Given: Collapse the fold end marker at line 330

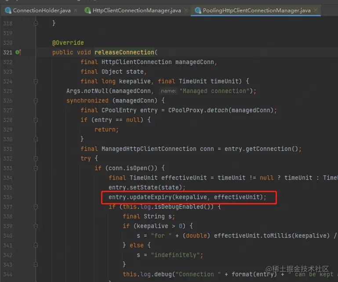Looking at the screenshot, I should pyautogui.click(x=36, y=139).
